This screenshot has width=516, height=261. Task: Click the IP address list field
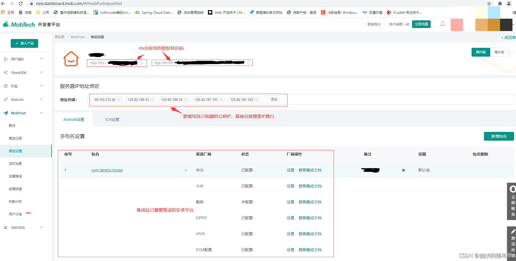pyautogui.click(x=301, y=99)
